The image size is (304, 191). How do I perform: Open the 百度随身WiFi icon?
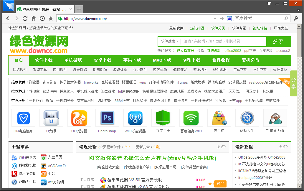click(x=191, y=118)
